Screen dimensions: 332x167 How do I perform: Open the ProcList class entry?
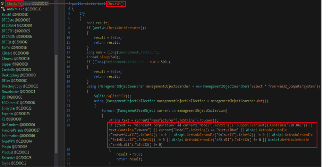point(15,152)
